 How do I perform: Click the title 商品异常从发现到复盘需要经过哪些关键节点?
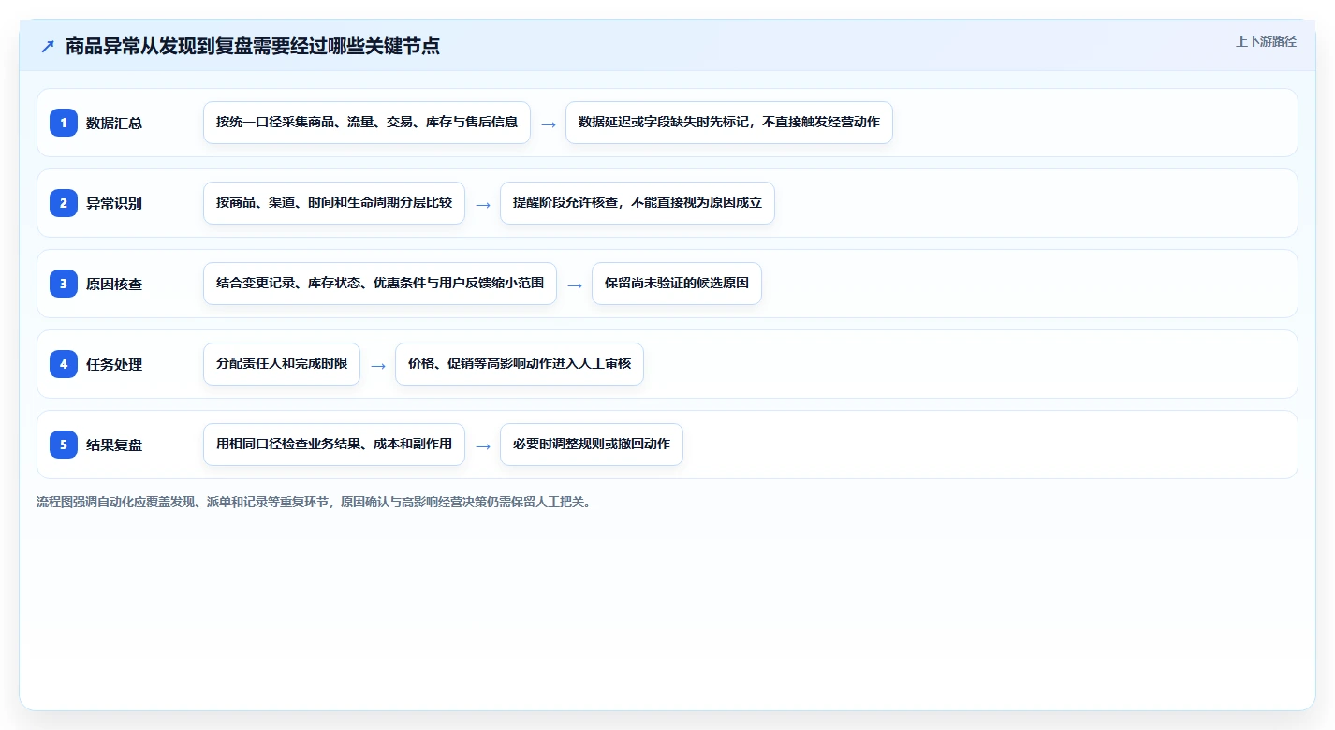click(253, 47)
